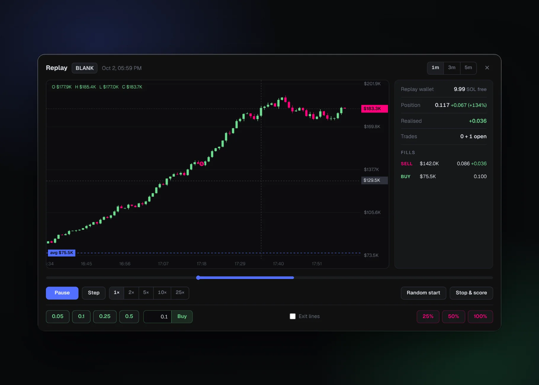Image resolution: width=539 pixels, height=385 pixels.
Task: Click the Trades 0 + 1 open value
Action: (x=473, y=137)
